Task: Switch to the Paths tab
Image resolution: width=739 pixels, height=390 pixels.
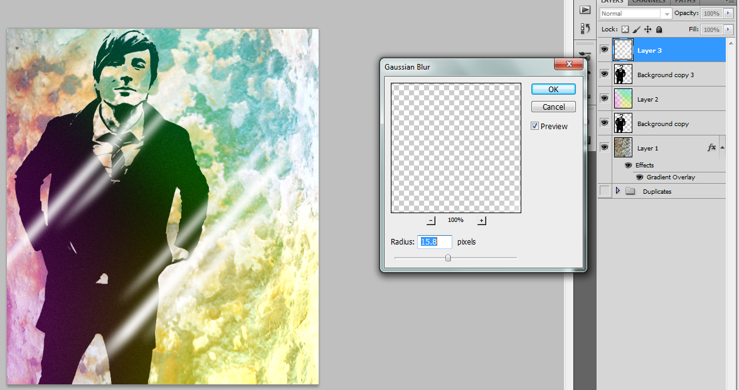Action: click(x=685, y=1)
